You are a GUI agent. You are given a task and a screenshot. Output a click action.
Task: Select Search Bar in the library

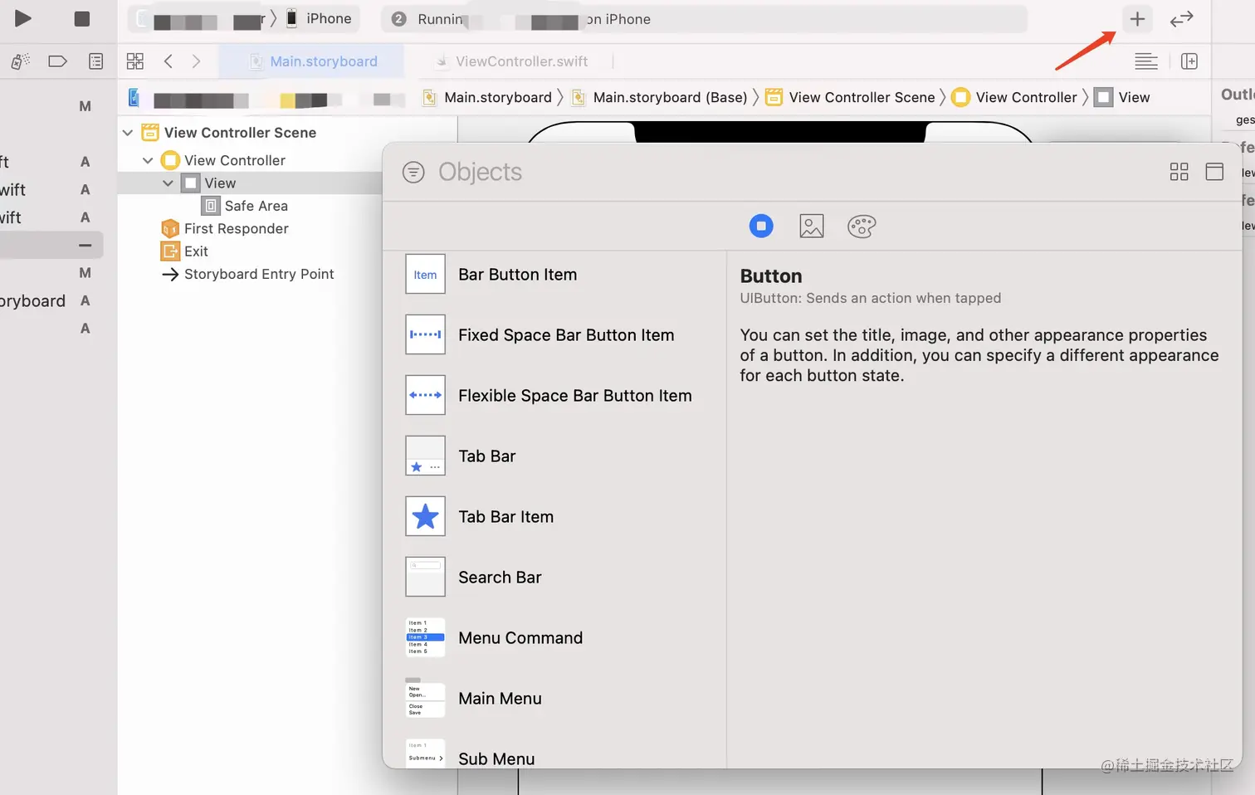(x=554, y=578)
